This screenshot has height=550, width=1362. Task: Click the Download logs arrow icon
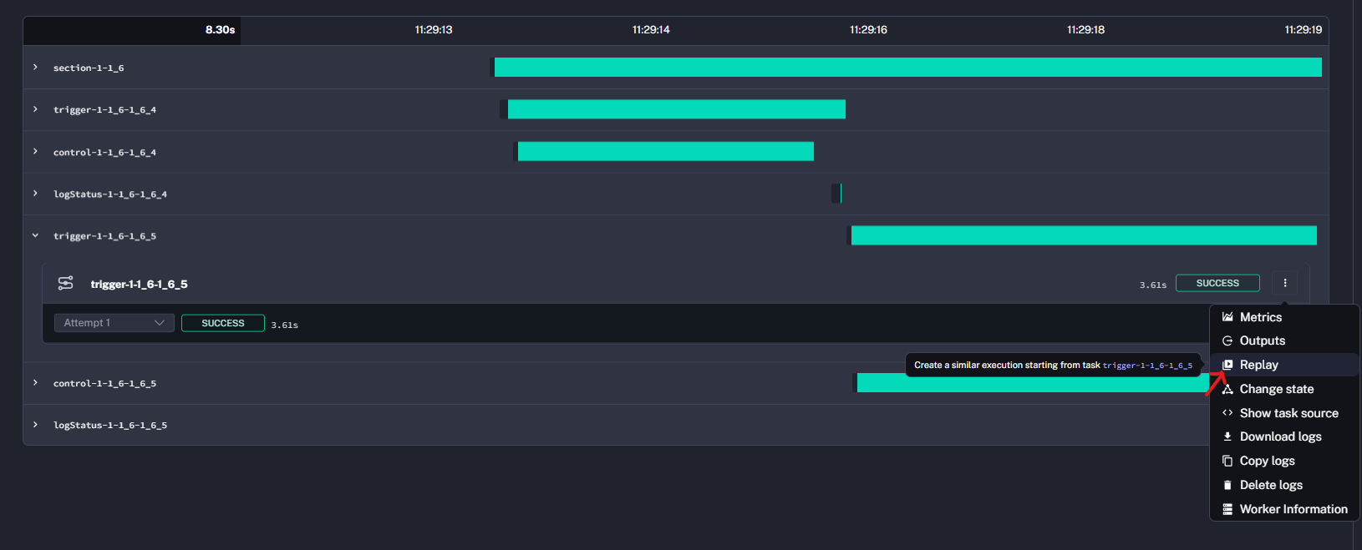[x=1227, y=436]
